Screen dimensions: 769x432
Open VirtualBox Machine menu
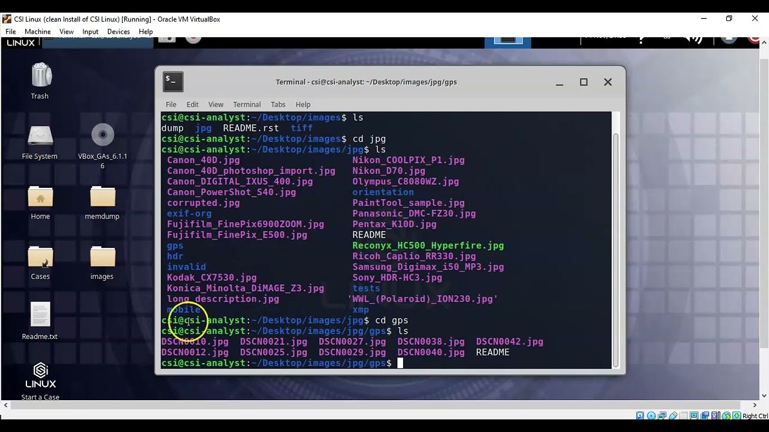pyautogui.click(x=38, y=31)
